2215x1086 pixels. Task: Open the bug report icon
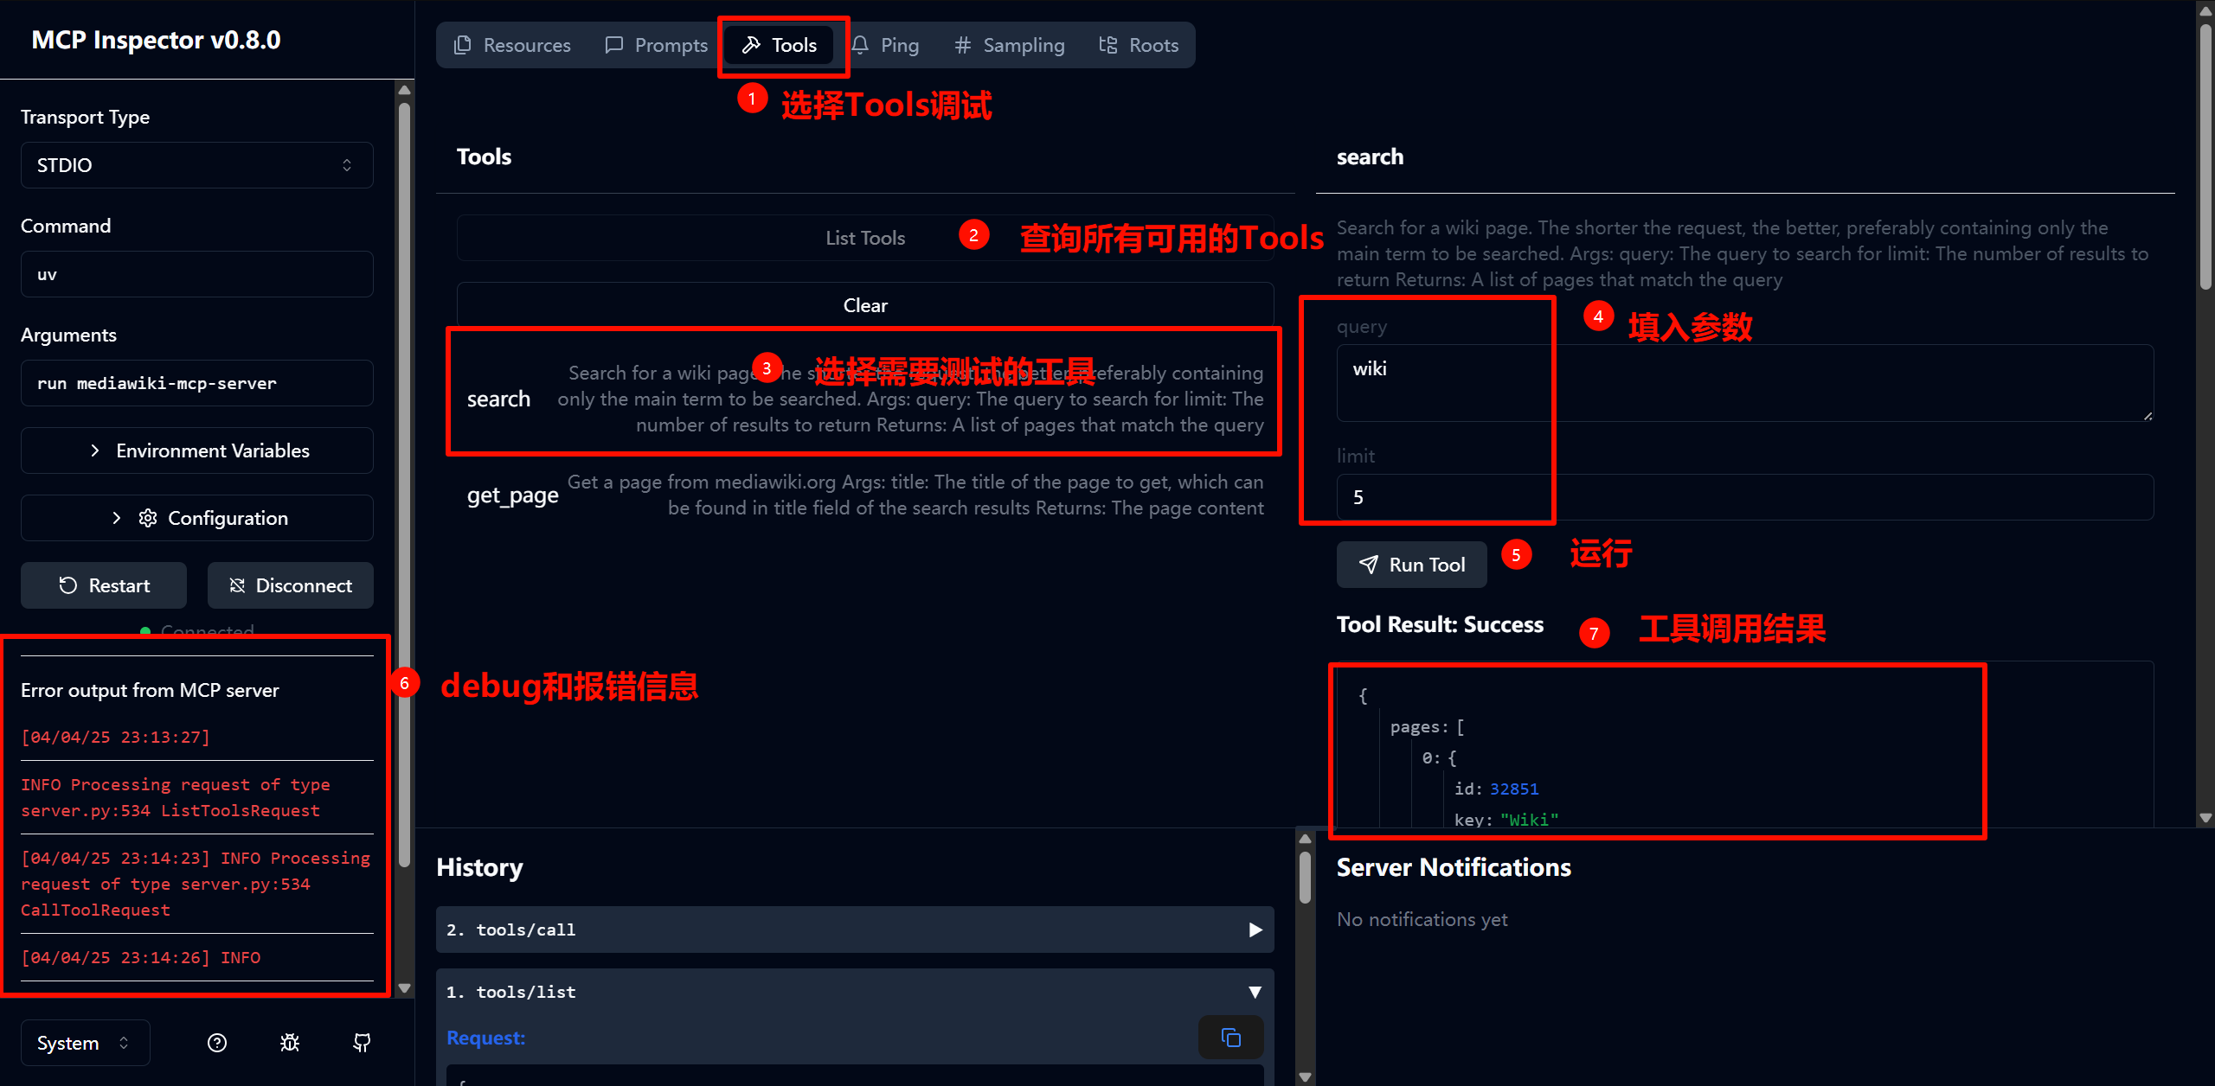click(290, 1043)
